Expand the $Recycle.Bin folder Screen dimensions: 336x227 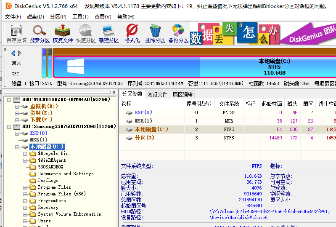click(x=25, y=154)
